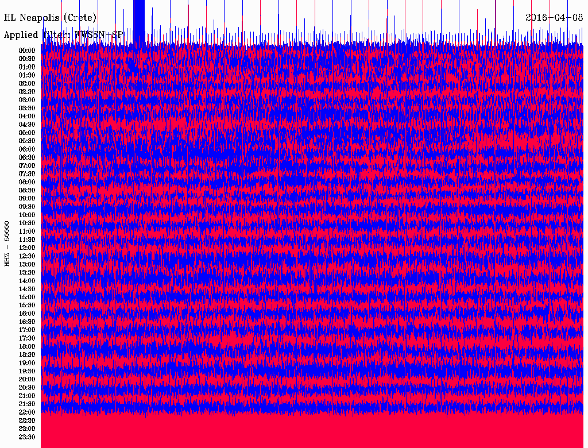Click the vertical HHZ - 50000 axis label
This screenshot has height=448, width=588.
[7, 243]
